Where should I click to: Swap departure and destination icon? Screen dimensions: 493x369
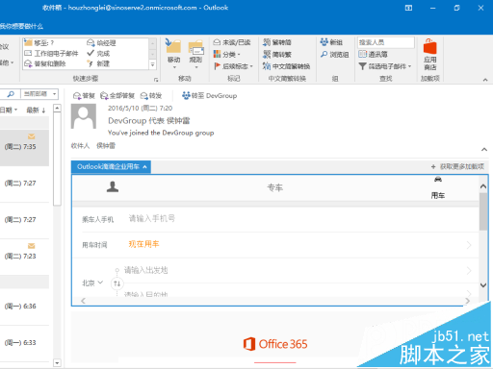pyautogui.click(x=117, y=283)
